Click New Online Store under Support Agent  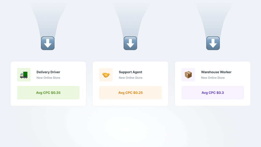[130, 78]
